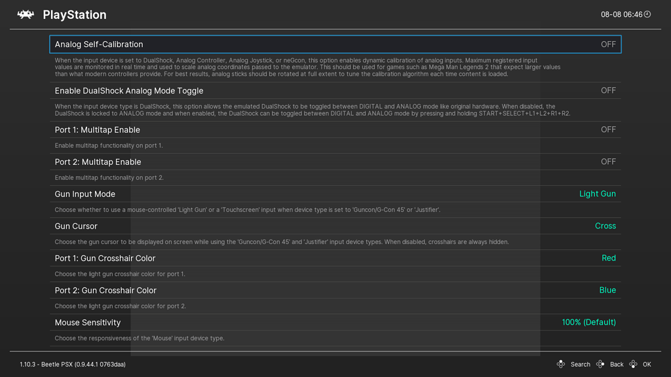Click the Back label in the bottom bar
Image resolution: width=671 pixels, height=377 pixels.
point(616,364)
